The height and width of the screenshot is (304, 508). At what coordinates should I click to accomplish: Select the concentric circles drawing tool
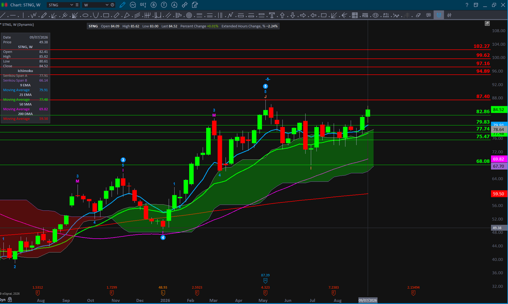(x=189, y=15)
